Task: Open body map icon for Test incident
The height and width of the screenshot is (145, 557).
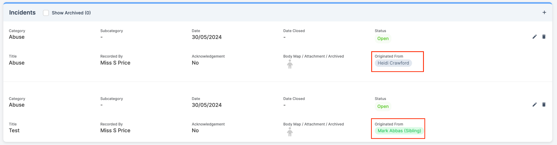Action: tap(290, 132)
